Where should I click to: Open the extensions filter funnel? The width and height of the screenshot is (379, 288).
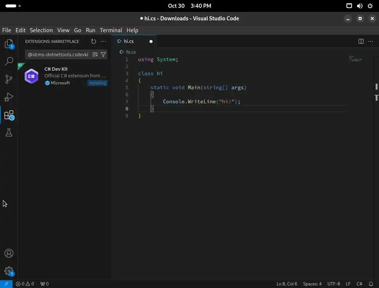coord(103,54)
